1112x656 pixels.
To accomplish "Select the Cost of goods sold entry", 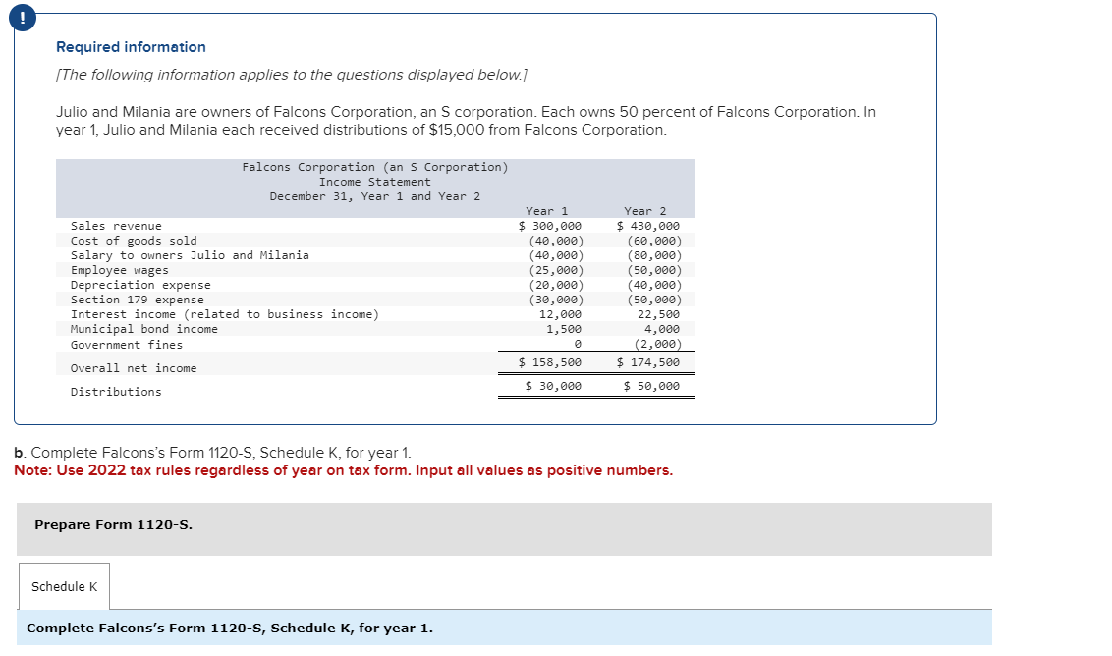I will (133, 240).
